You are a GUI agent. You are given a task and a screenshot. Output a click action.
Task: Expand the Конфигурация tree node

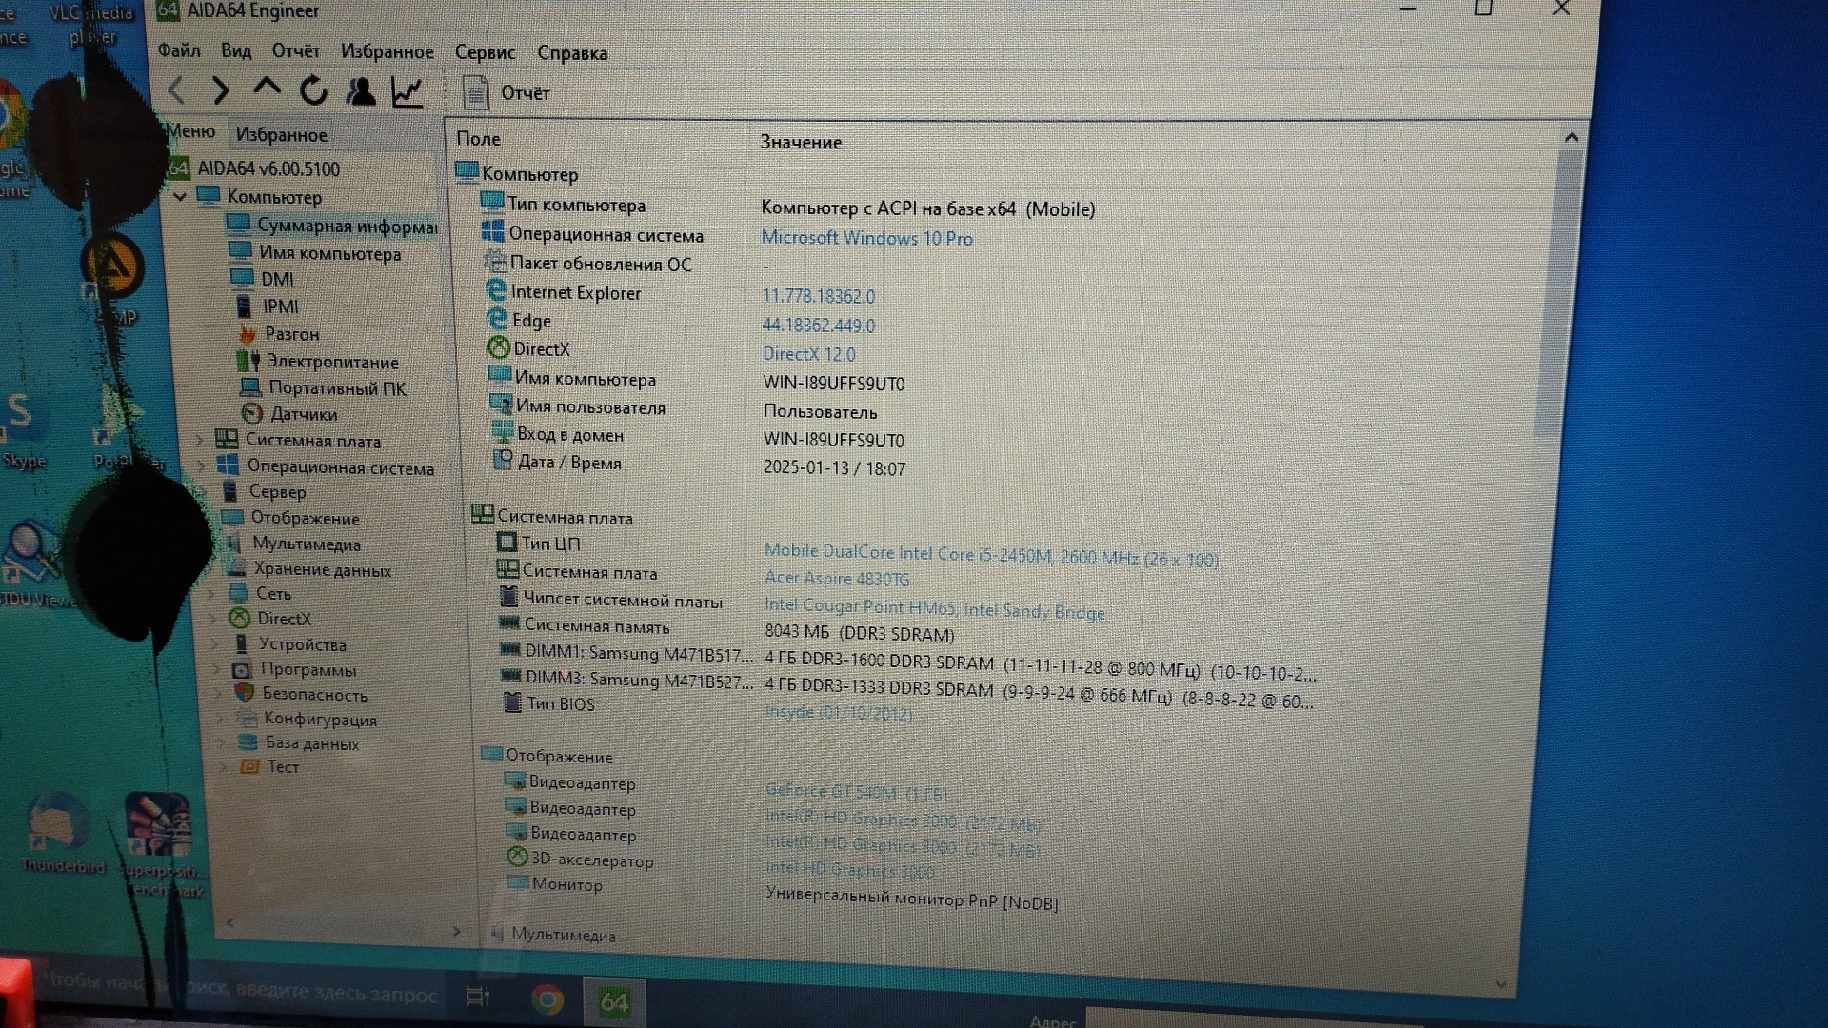(x=220, y=719)
